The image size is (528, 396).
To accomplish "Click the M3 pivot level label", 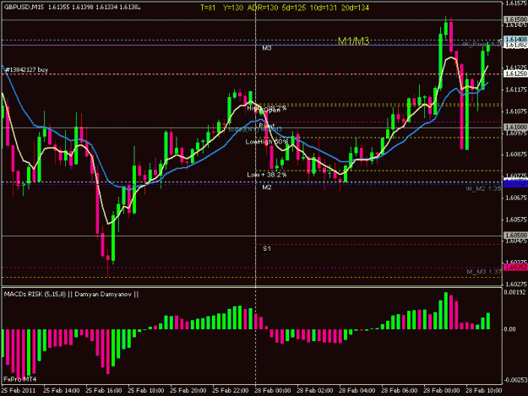I will (x=267, y=48).
